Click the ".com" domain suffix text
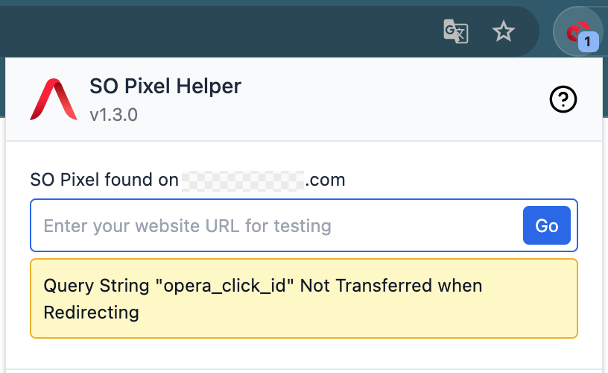This screenshot has height=373, width=608. tap(326, 180)
